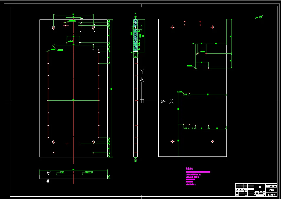Click roughness symbol above the bottom edge view

click(49, 173)
